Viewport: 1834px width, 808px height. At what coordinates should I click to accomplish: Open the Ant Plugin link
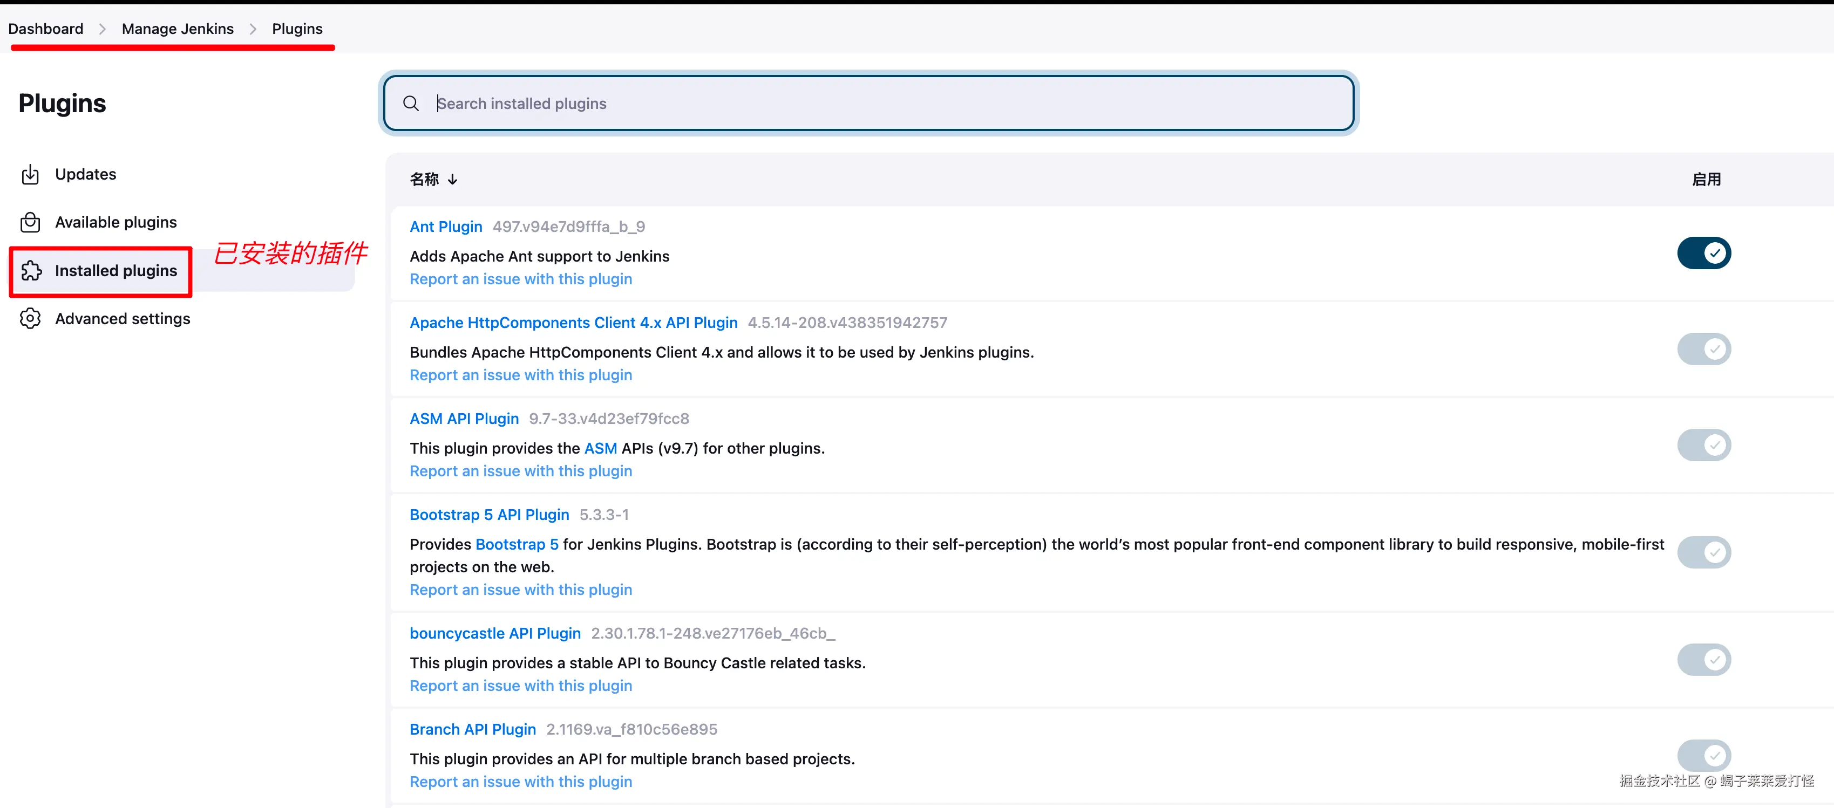[446, 227]
